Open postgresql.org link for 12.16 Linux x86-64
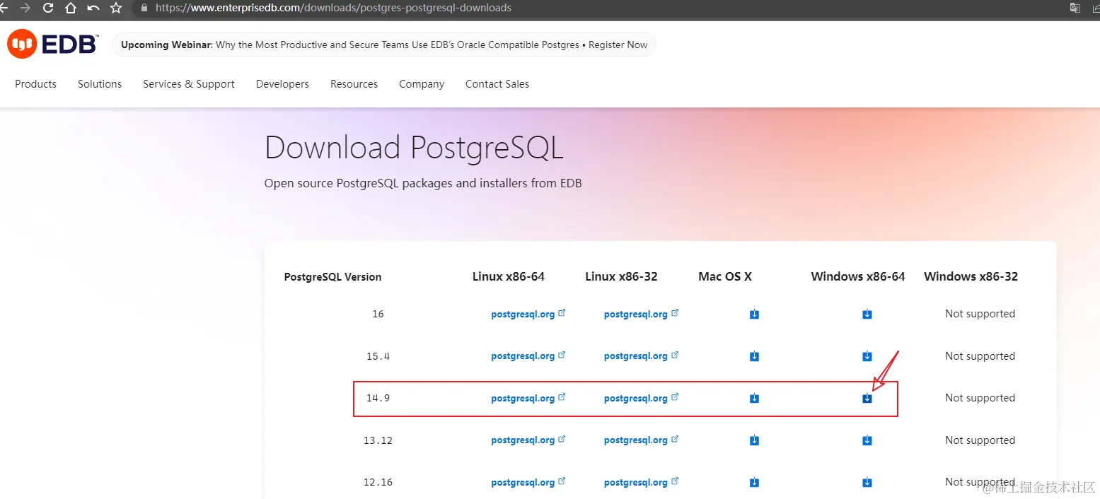Viewport: 1100px width, 499px height. (528, 483)
